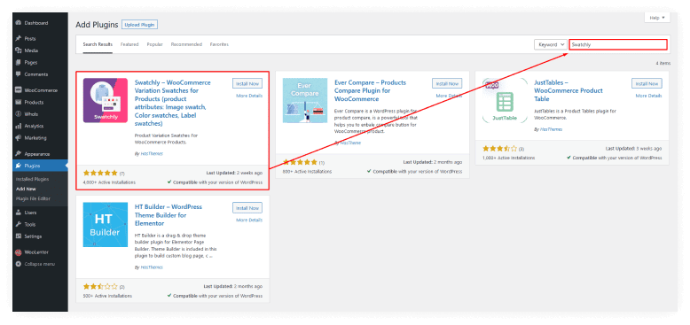690x325 pixels.
Task: Install the JustTables plugin now
Action: click(x=647, y=83)
